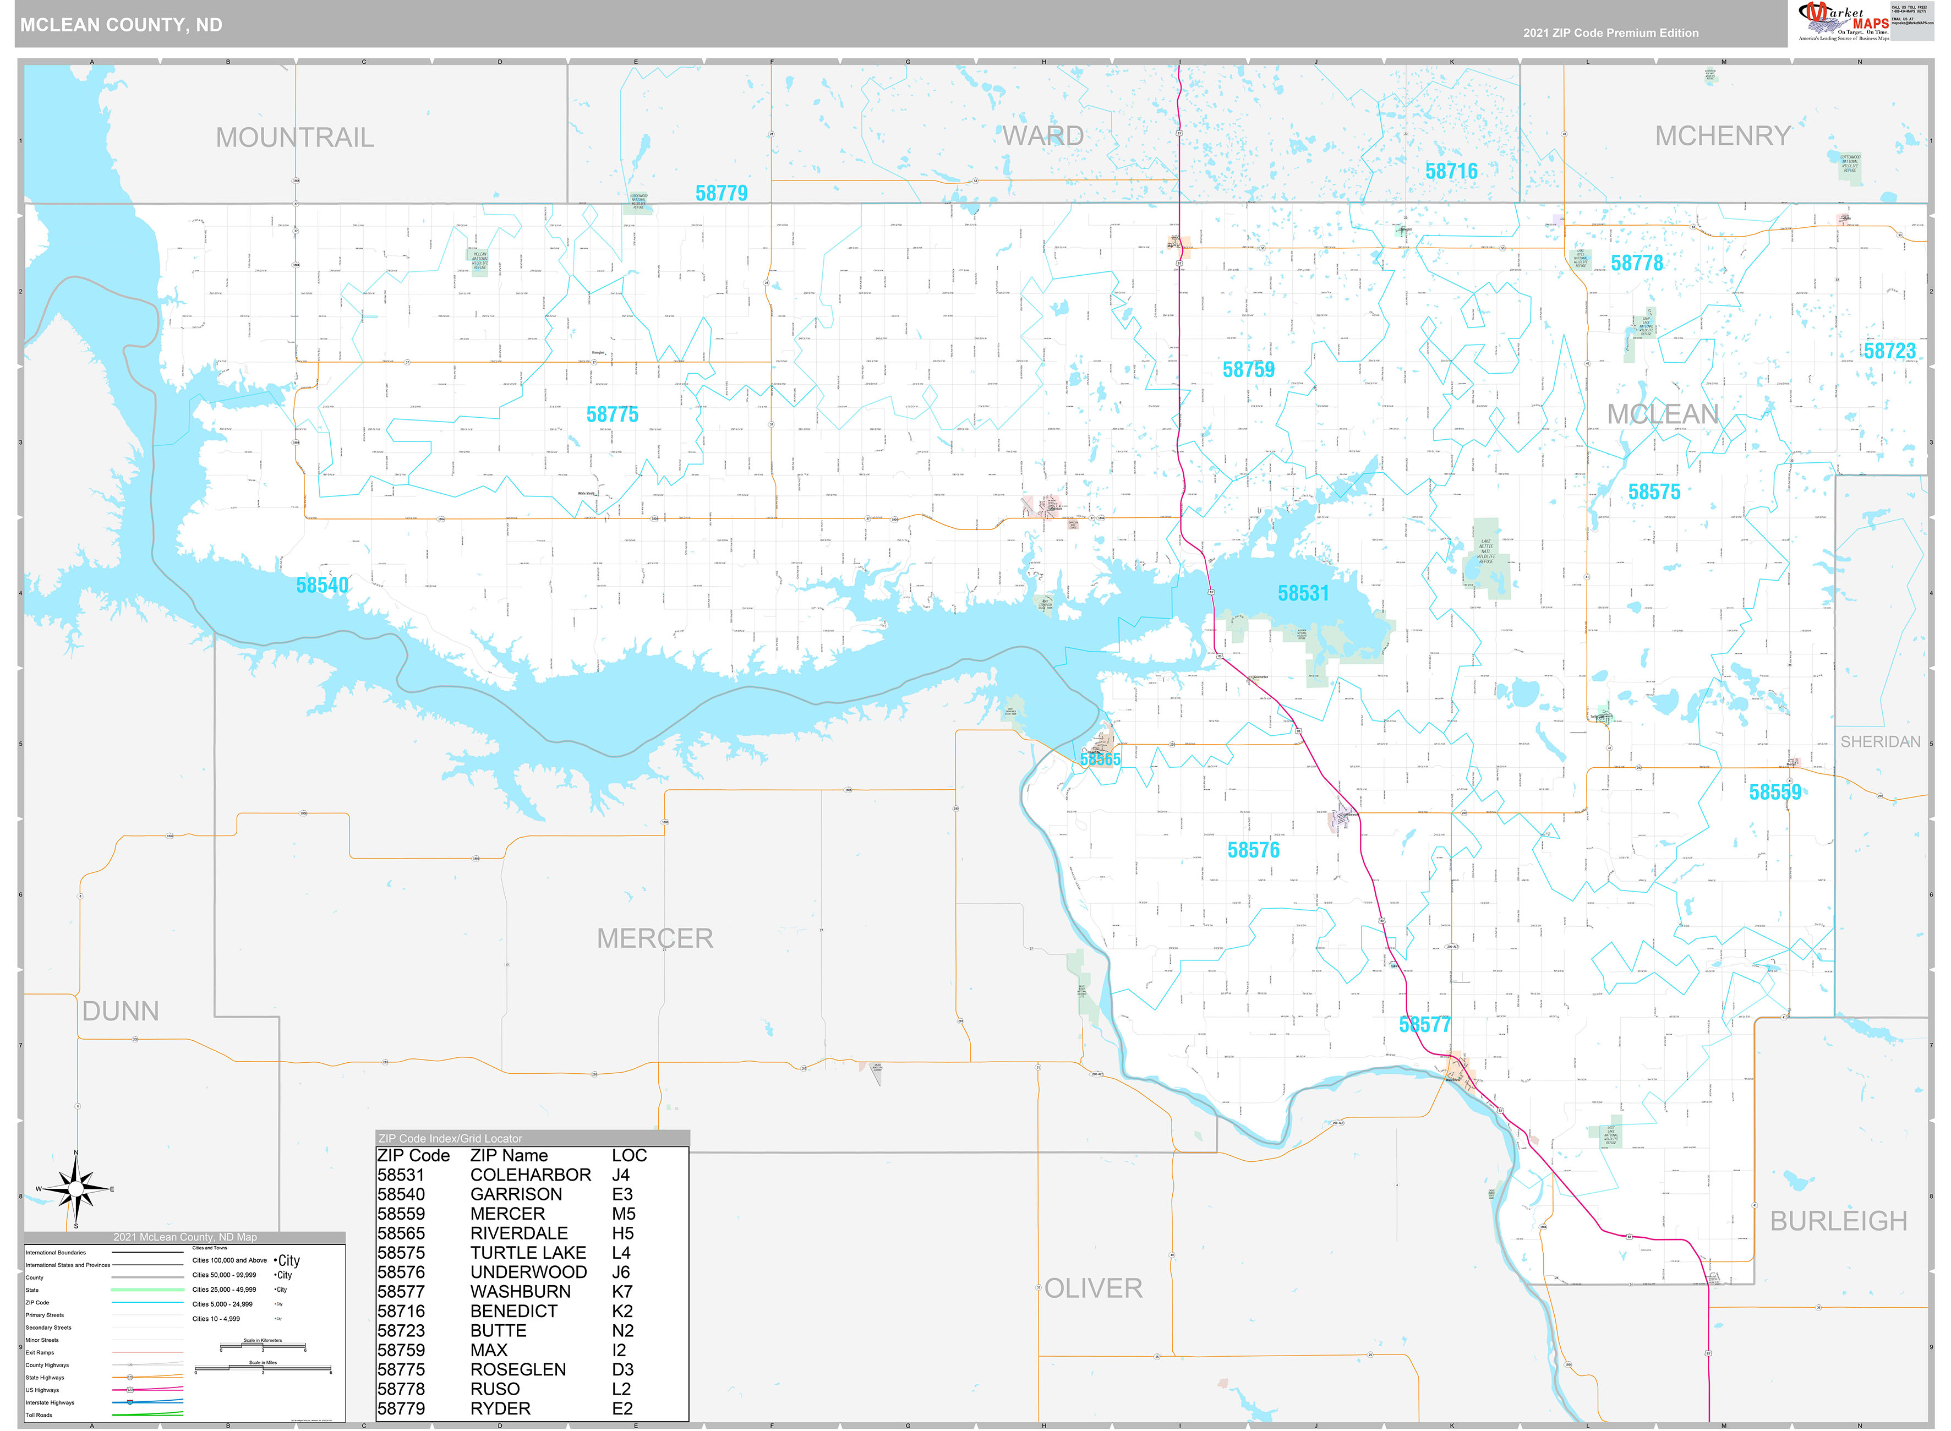The image size is (1951, 1431).
Task: Click the Scale in Miles bar
Action: (x=263, y=1368)
